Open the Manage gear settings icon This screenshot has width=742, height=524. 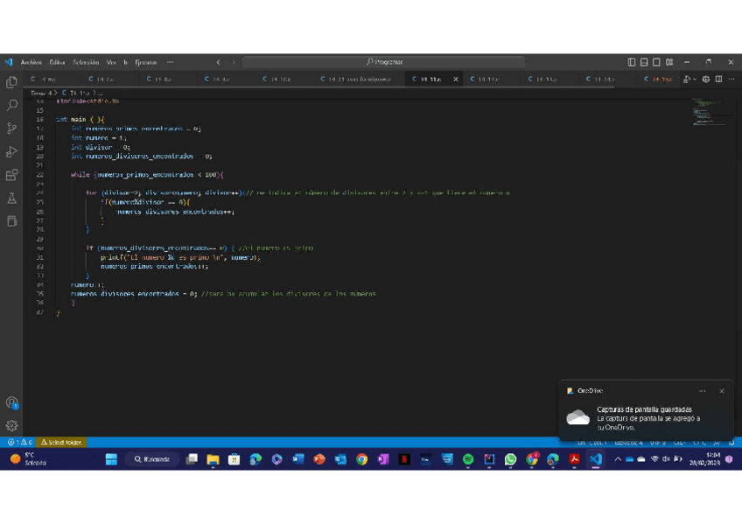click(x=11, y=426)
